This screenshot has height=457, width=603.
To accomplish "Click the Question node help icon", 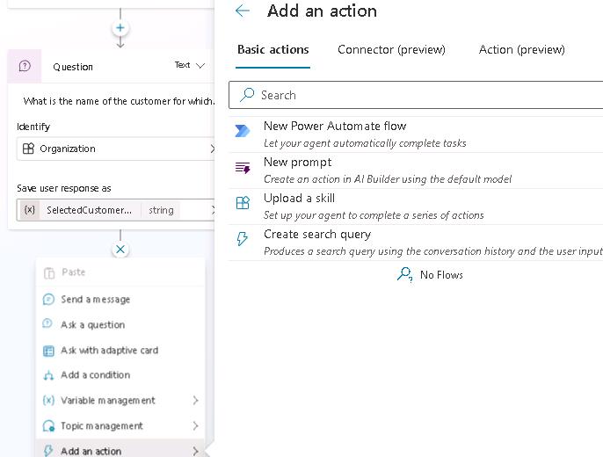I will coord(25,66).
